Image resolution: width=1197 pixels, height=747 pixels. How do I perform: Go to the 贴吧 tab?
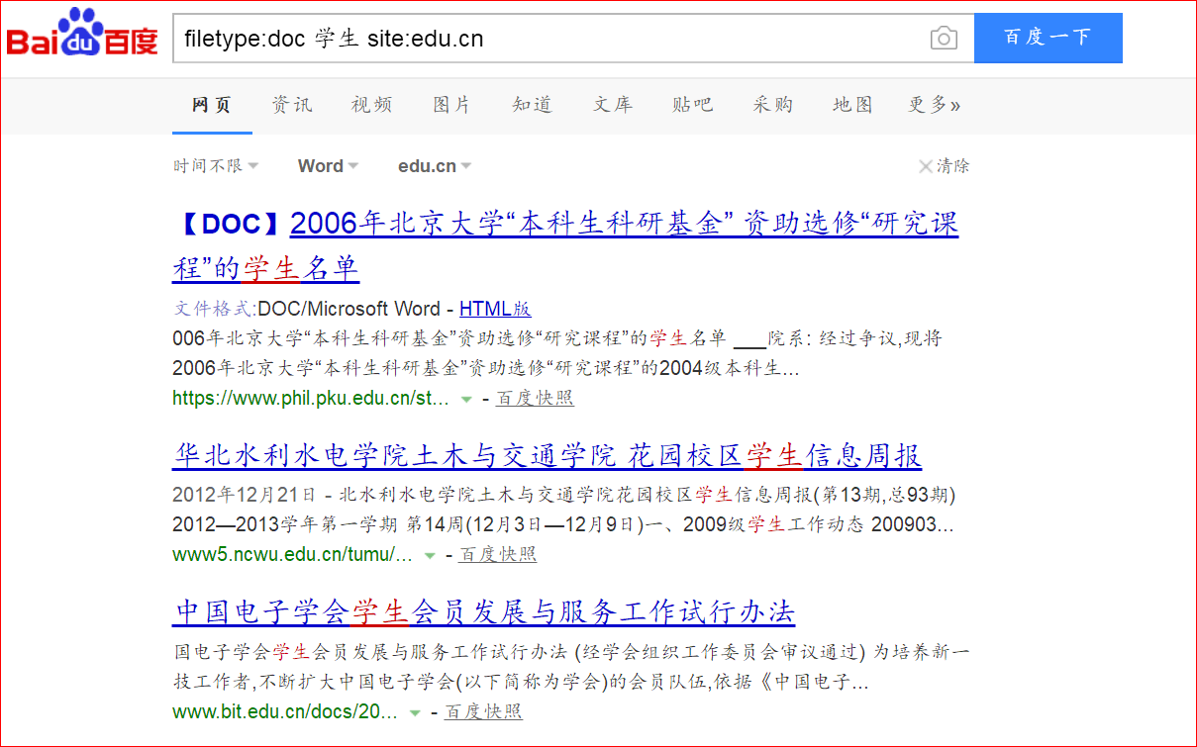(692, 105)
